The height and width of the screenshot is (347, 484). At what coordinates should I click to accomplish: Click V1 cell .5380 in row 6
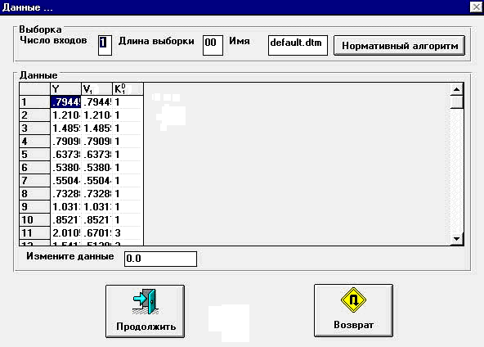click(97, 167)
